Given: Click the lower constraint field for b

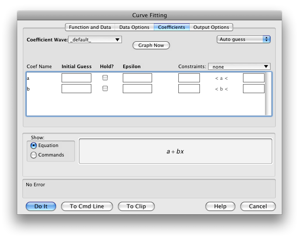Looking at the screenshot, I should (189, 89).
